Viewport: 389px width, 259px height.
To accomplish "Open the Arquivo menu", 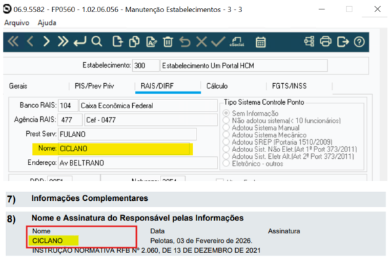I will [x=17, y=23].
